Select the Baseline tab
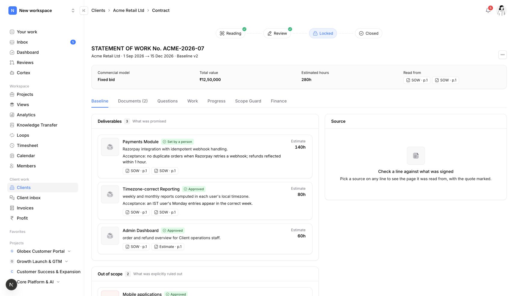The width and height of the screenshot is (514, 296). [100, 101]
